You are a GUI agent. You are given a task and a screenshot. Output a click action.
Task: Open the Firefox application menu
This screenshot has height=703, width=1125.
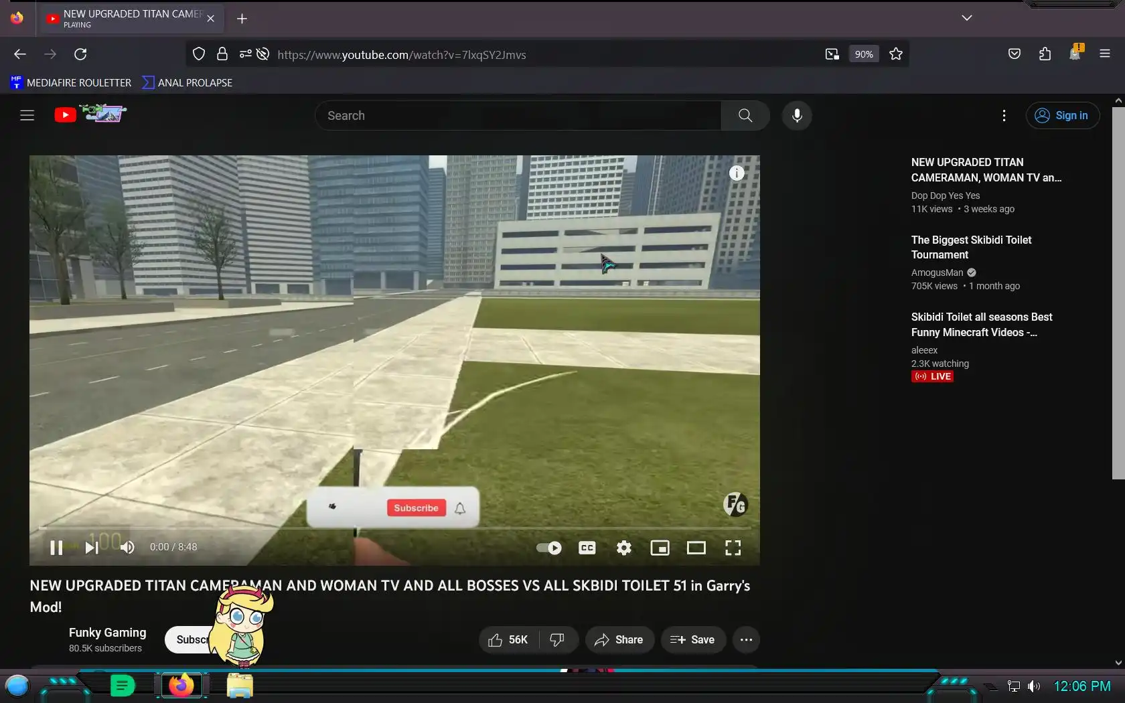coord(1105,54)
